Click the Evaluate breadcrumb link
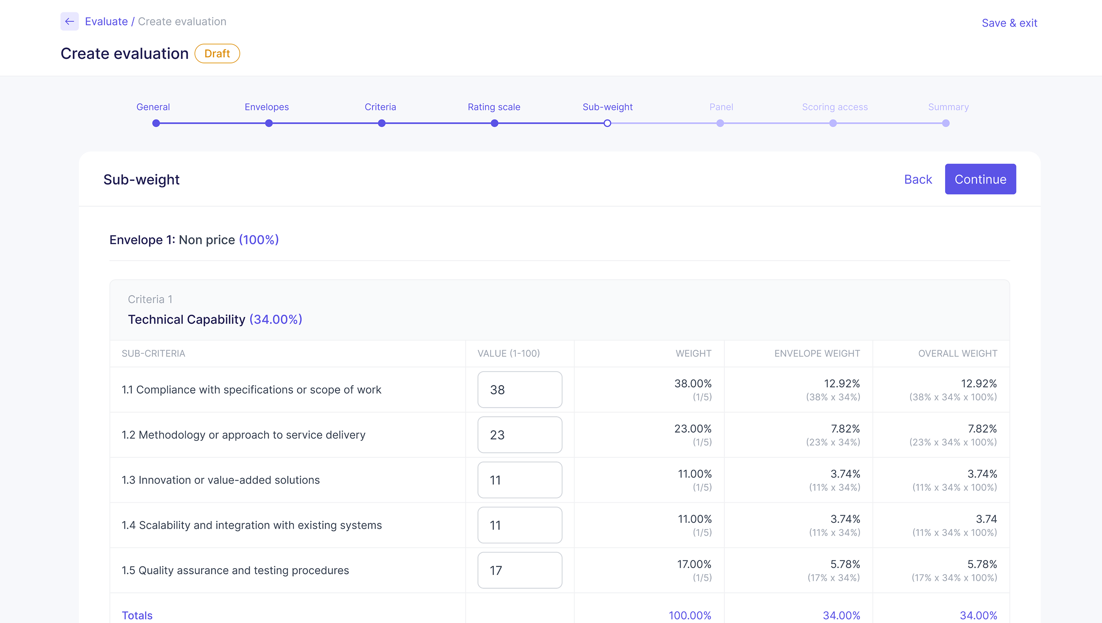This screenshot has height=623, width=1102. (106, 21)
